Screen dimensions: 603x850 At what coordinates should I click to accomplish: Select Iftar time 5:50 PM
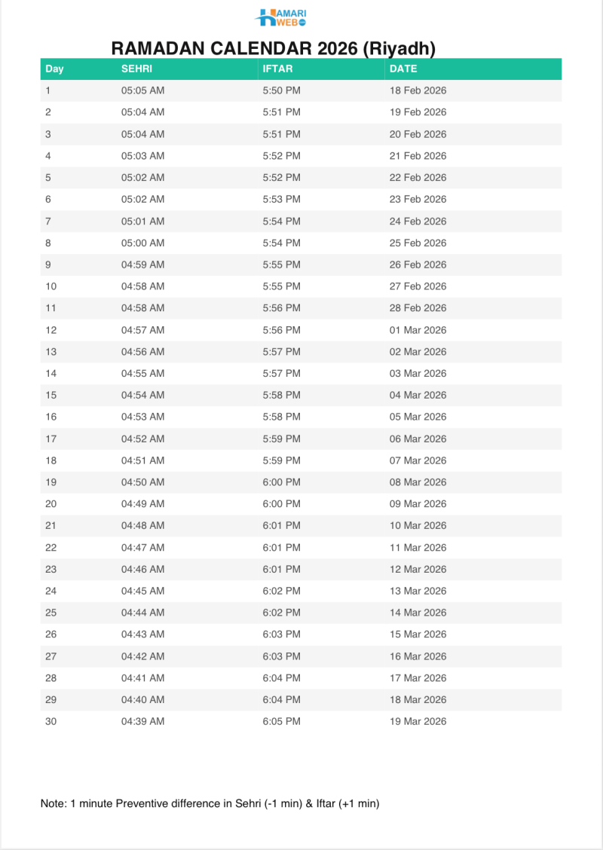coord(281,90)
